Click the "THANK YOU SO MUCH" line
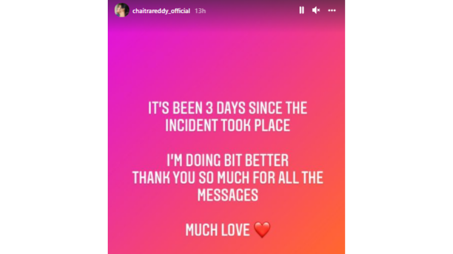Viewport: 453px width, 254px height. point(228,179)
